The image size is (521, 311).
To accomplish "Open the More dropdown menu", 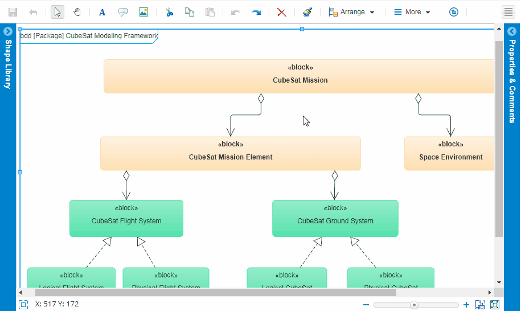I will 412,13.
